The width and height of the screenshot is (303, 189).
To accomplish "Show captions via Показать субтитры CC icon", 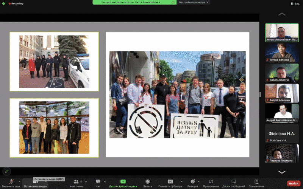I will (170, 181).
